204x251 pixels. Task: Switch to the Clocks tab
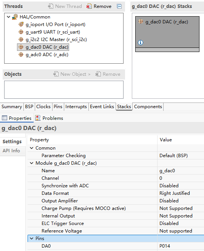click(43, 107)
